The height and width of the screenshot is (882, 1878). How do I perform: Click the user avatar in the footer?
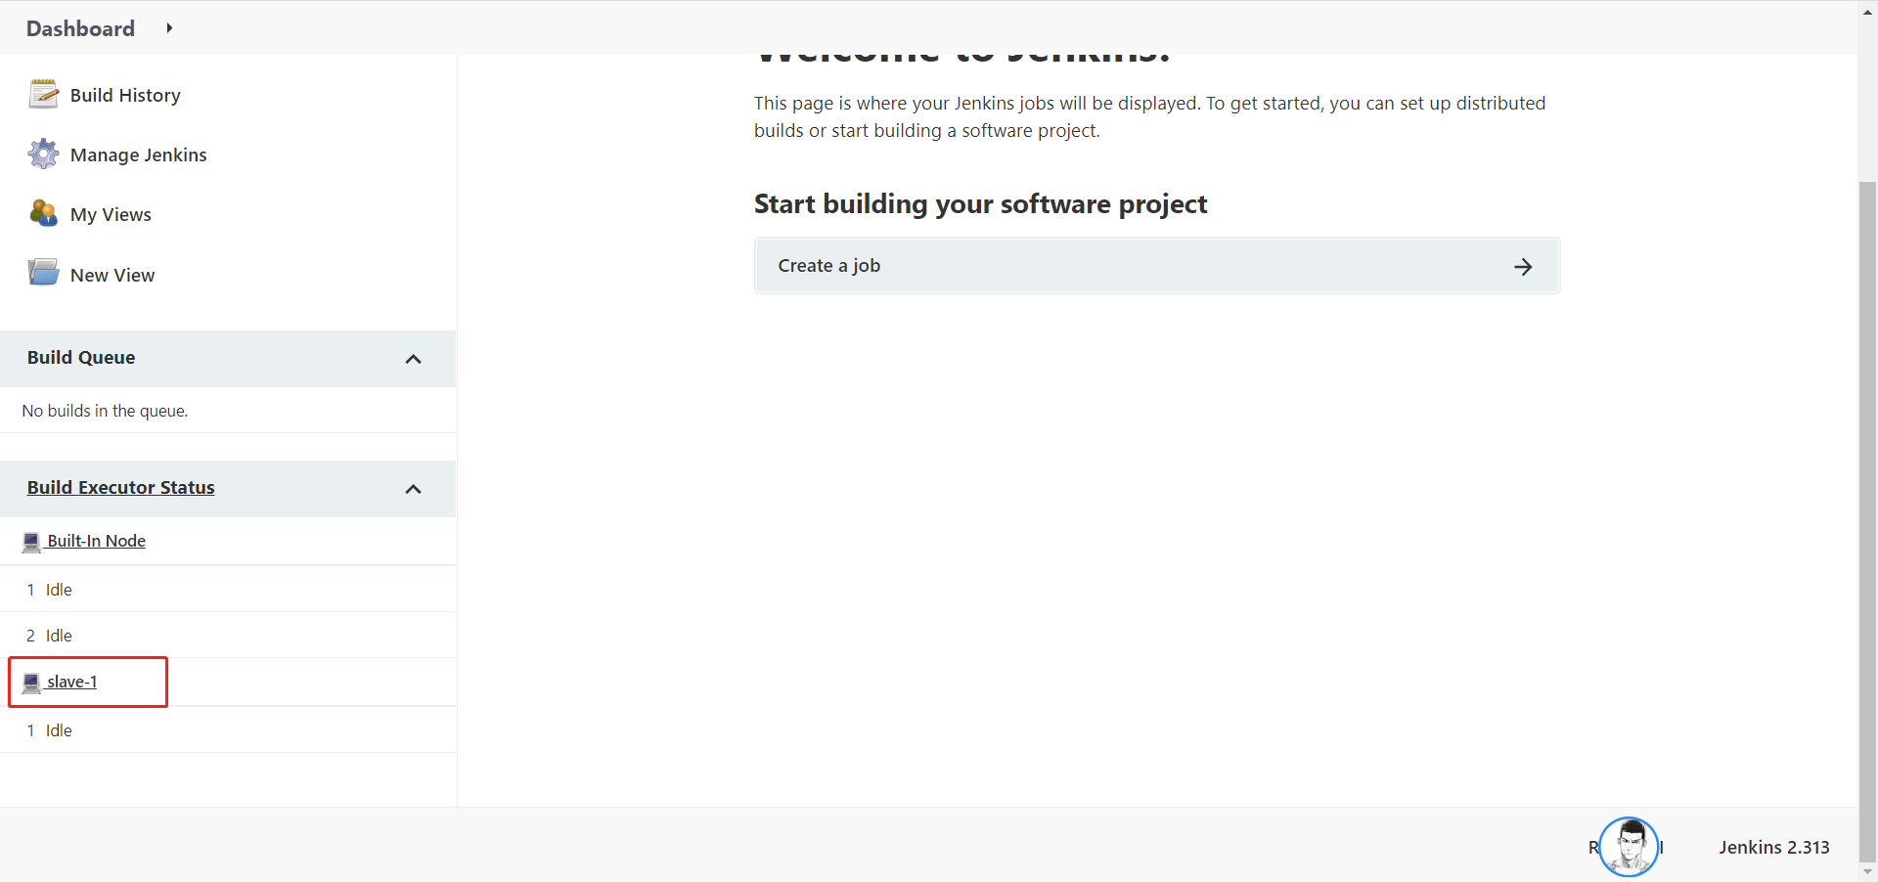(x=1629, y=847)
